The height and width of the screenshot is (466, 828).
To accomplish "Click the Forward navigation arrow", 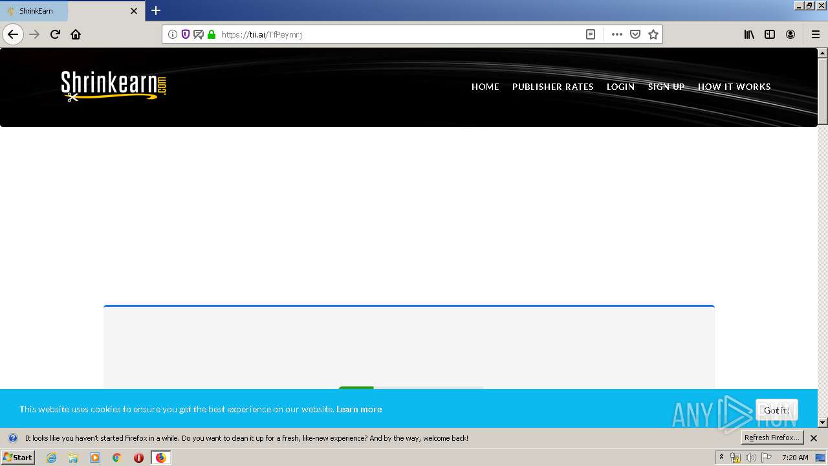I will [x=34, y=34].
